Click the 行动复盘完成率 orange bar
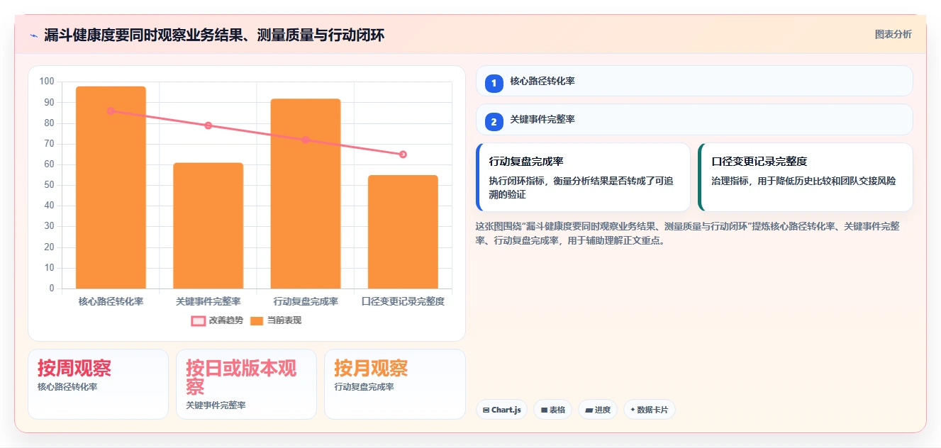Screen dimensions: 941x448 [x=306, y=194]
